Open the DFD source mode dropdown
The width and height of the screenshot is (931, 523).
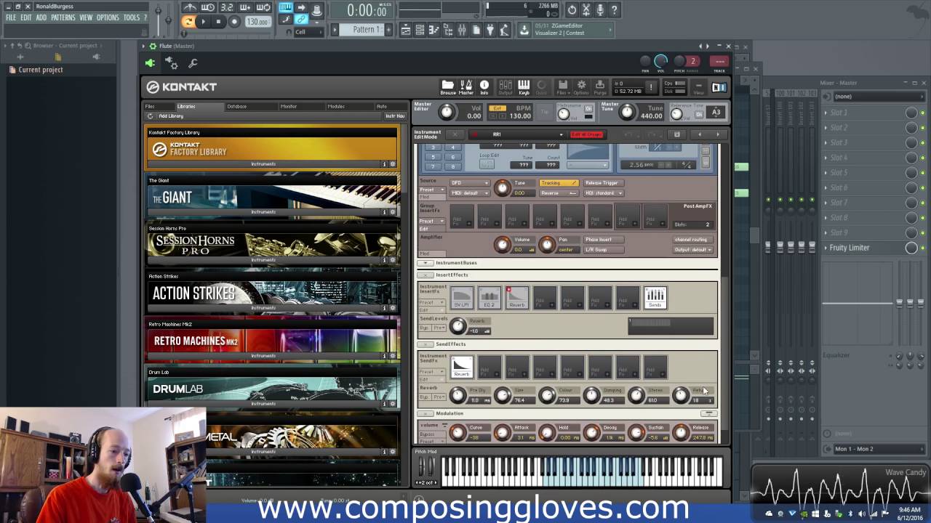[470, 183]
